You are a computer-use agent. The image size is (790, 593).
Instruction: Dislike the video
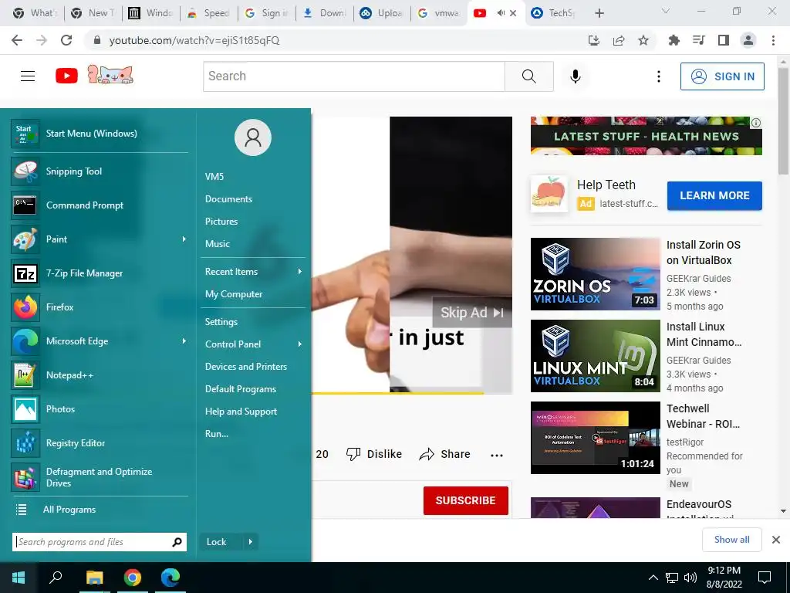coord(374,454)
